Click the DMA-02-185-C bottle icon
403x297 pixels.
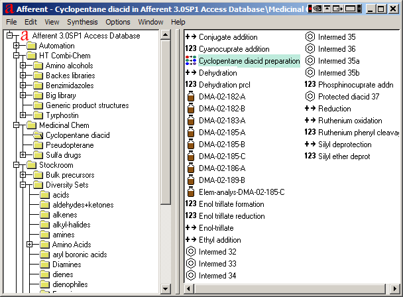pos(191,156)
